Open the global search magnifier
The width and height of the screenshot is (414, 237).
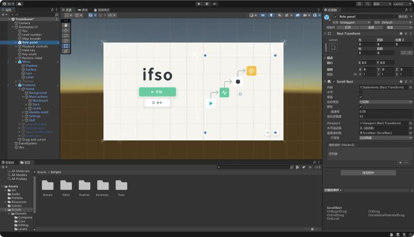(367, 4)
